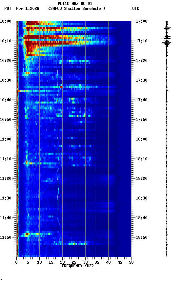
Task: Click the title text 'PL11C HHZ NC 01'
Action: (x=75, y=4)
